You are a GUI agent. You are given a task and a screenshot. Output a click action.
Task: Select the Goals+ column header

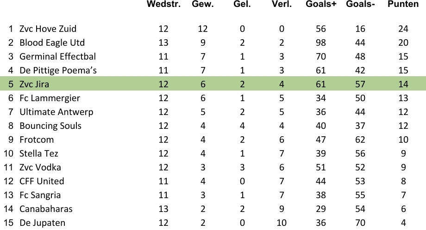pos(321,5)
